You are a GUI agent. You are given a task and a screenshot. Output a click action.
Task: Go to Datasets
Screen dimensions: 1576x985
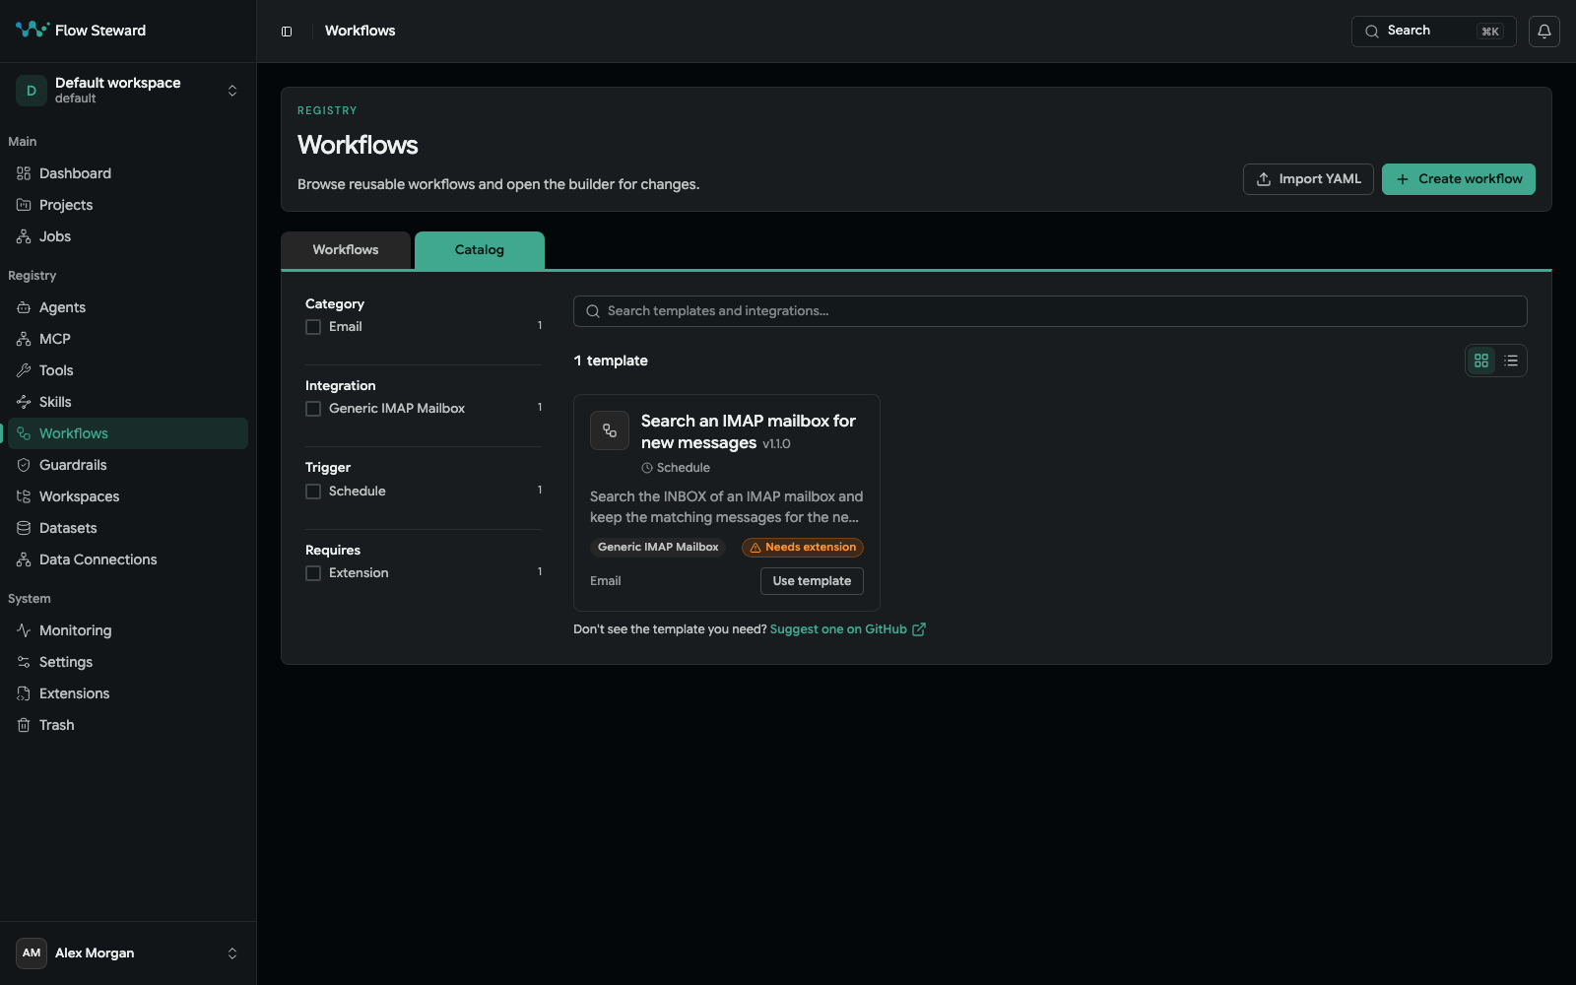[x=128, y=528]
